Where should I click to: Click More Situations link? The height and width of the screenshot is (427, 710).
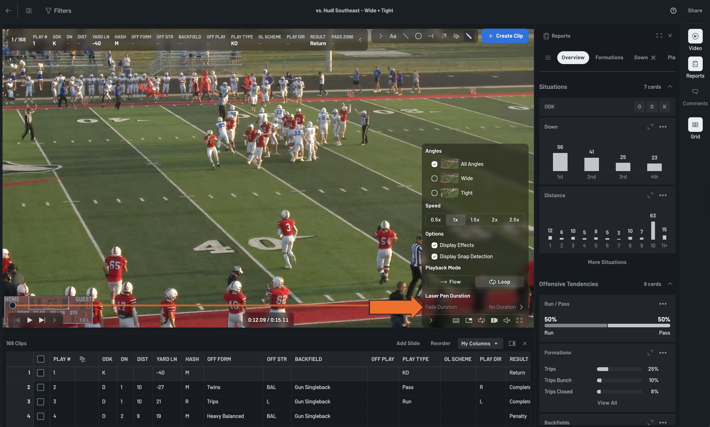pyautogui.click(x=607, y=262)
